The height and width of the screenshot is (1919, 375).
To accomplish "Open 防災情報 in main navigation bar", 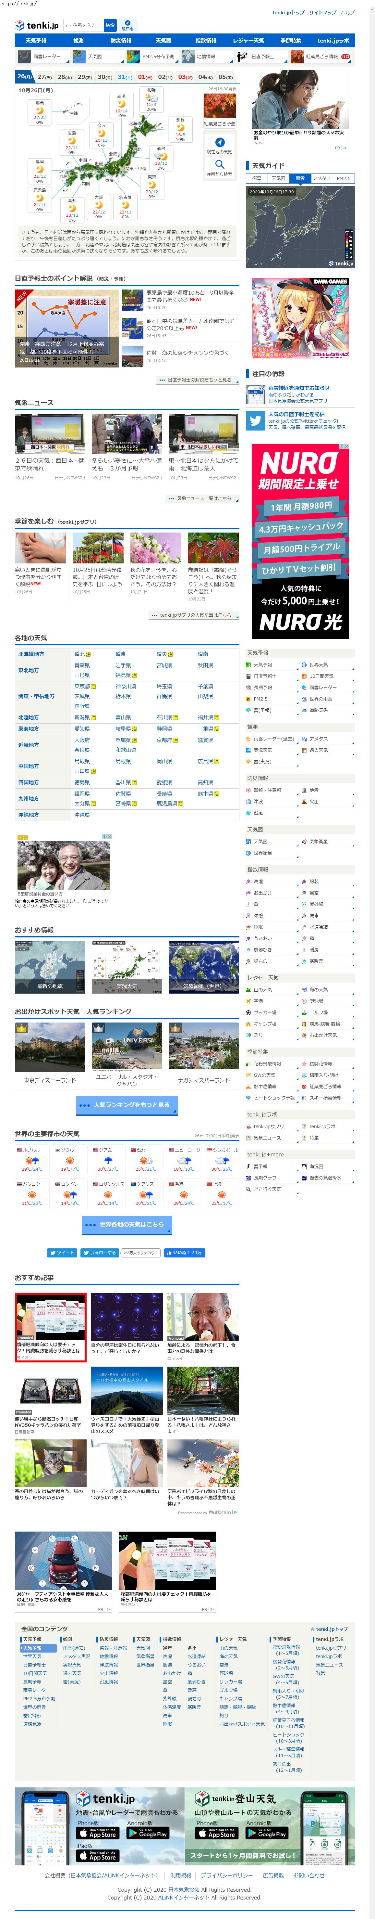I will click(x=121, y=41).
